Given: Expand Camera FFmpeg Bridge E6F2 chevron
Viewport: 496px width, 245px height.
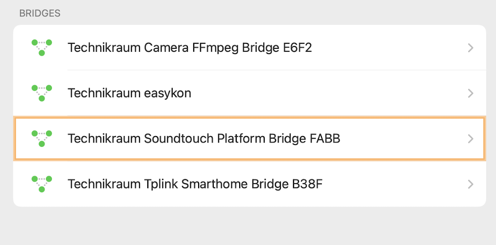Looking at the screenshot, I should pyautogui.click(x=471, y=48).
